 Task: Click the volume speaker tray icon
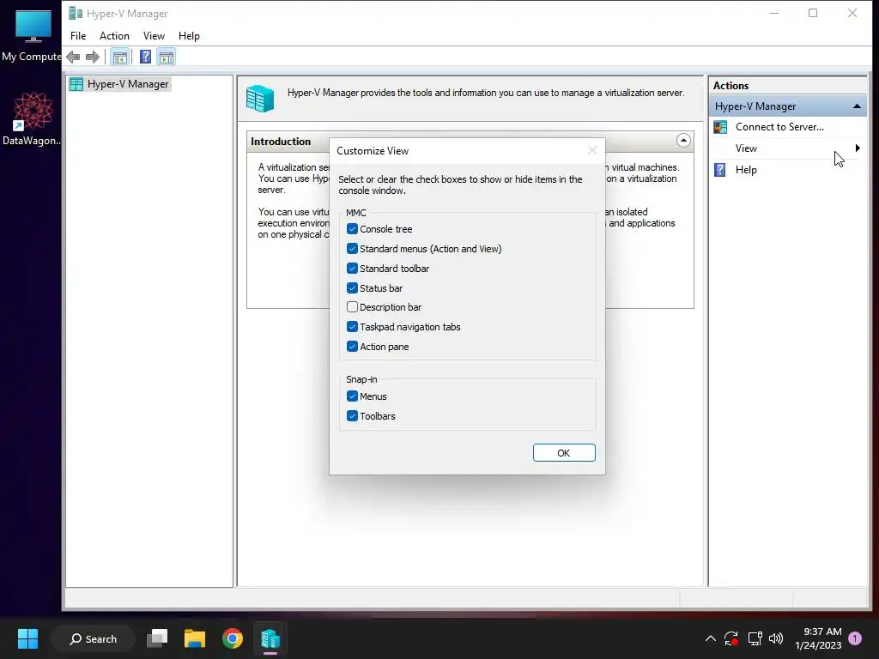(x=776, y=638)
